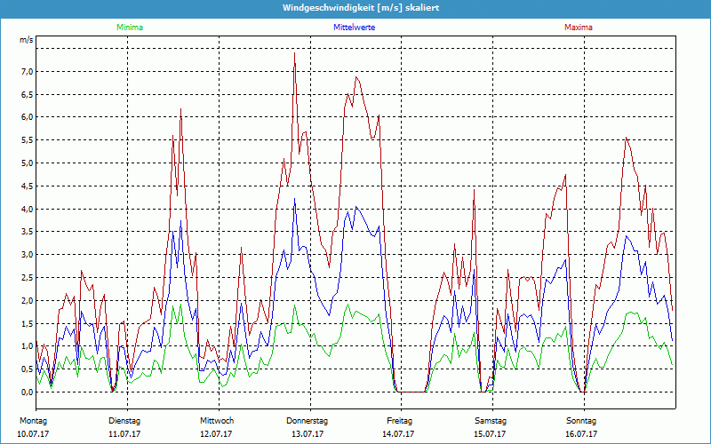Click the Mittwoch day label
711x444 pixels.
point(217,421)
